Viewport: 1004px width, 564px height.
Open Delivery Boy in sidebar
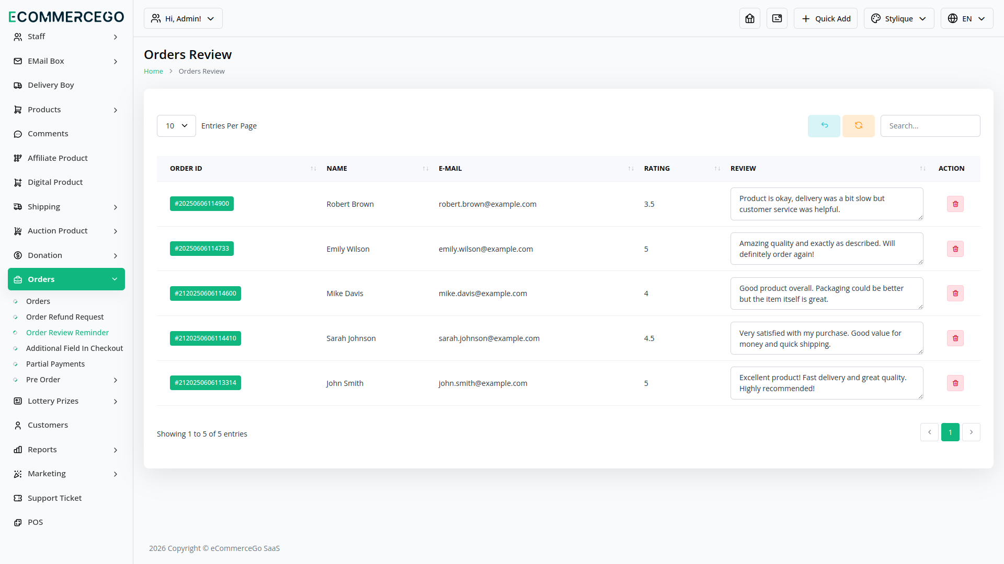(x=66, y=85)
